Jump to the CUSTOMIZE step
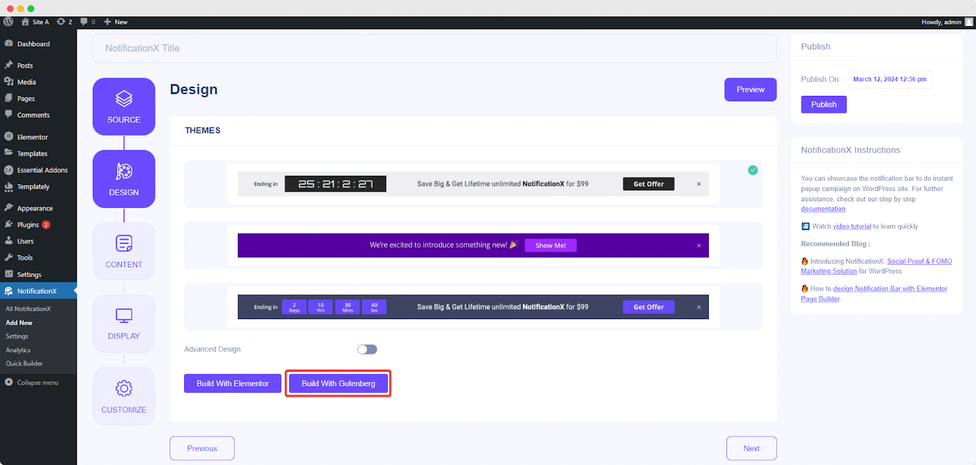This screenshot has width=976, height=465. coord(124,396)
